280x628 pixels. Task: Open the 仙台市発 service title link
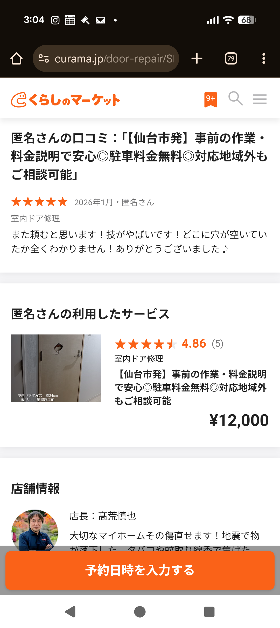click(191, 387)
